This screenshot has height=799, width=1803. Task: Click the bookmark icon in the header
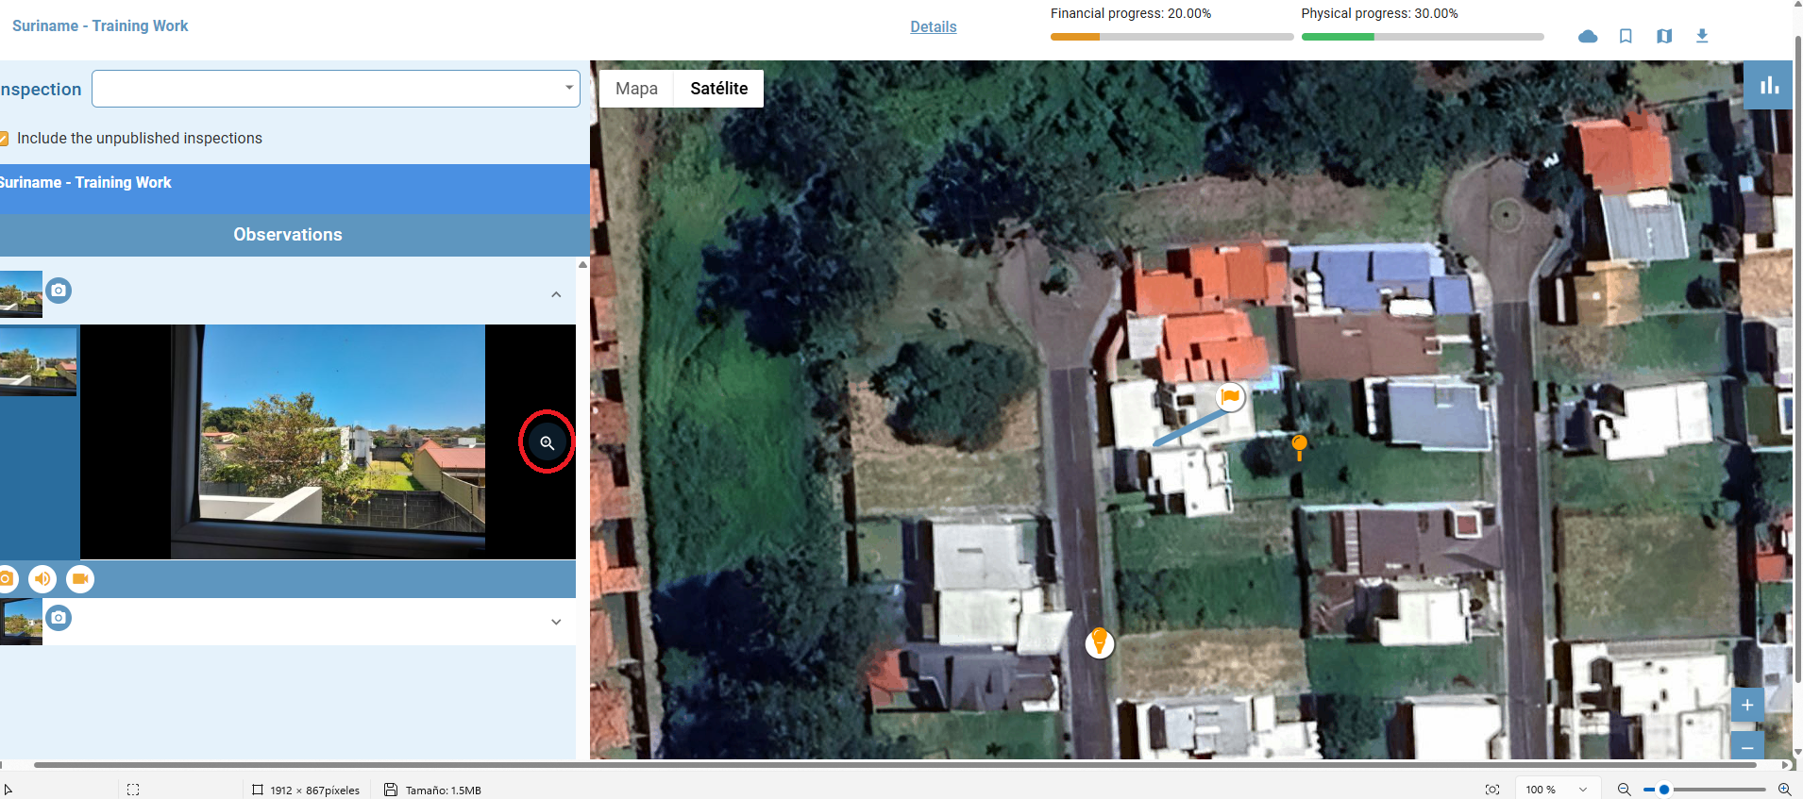[x=1626, y=36]
